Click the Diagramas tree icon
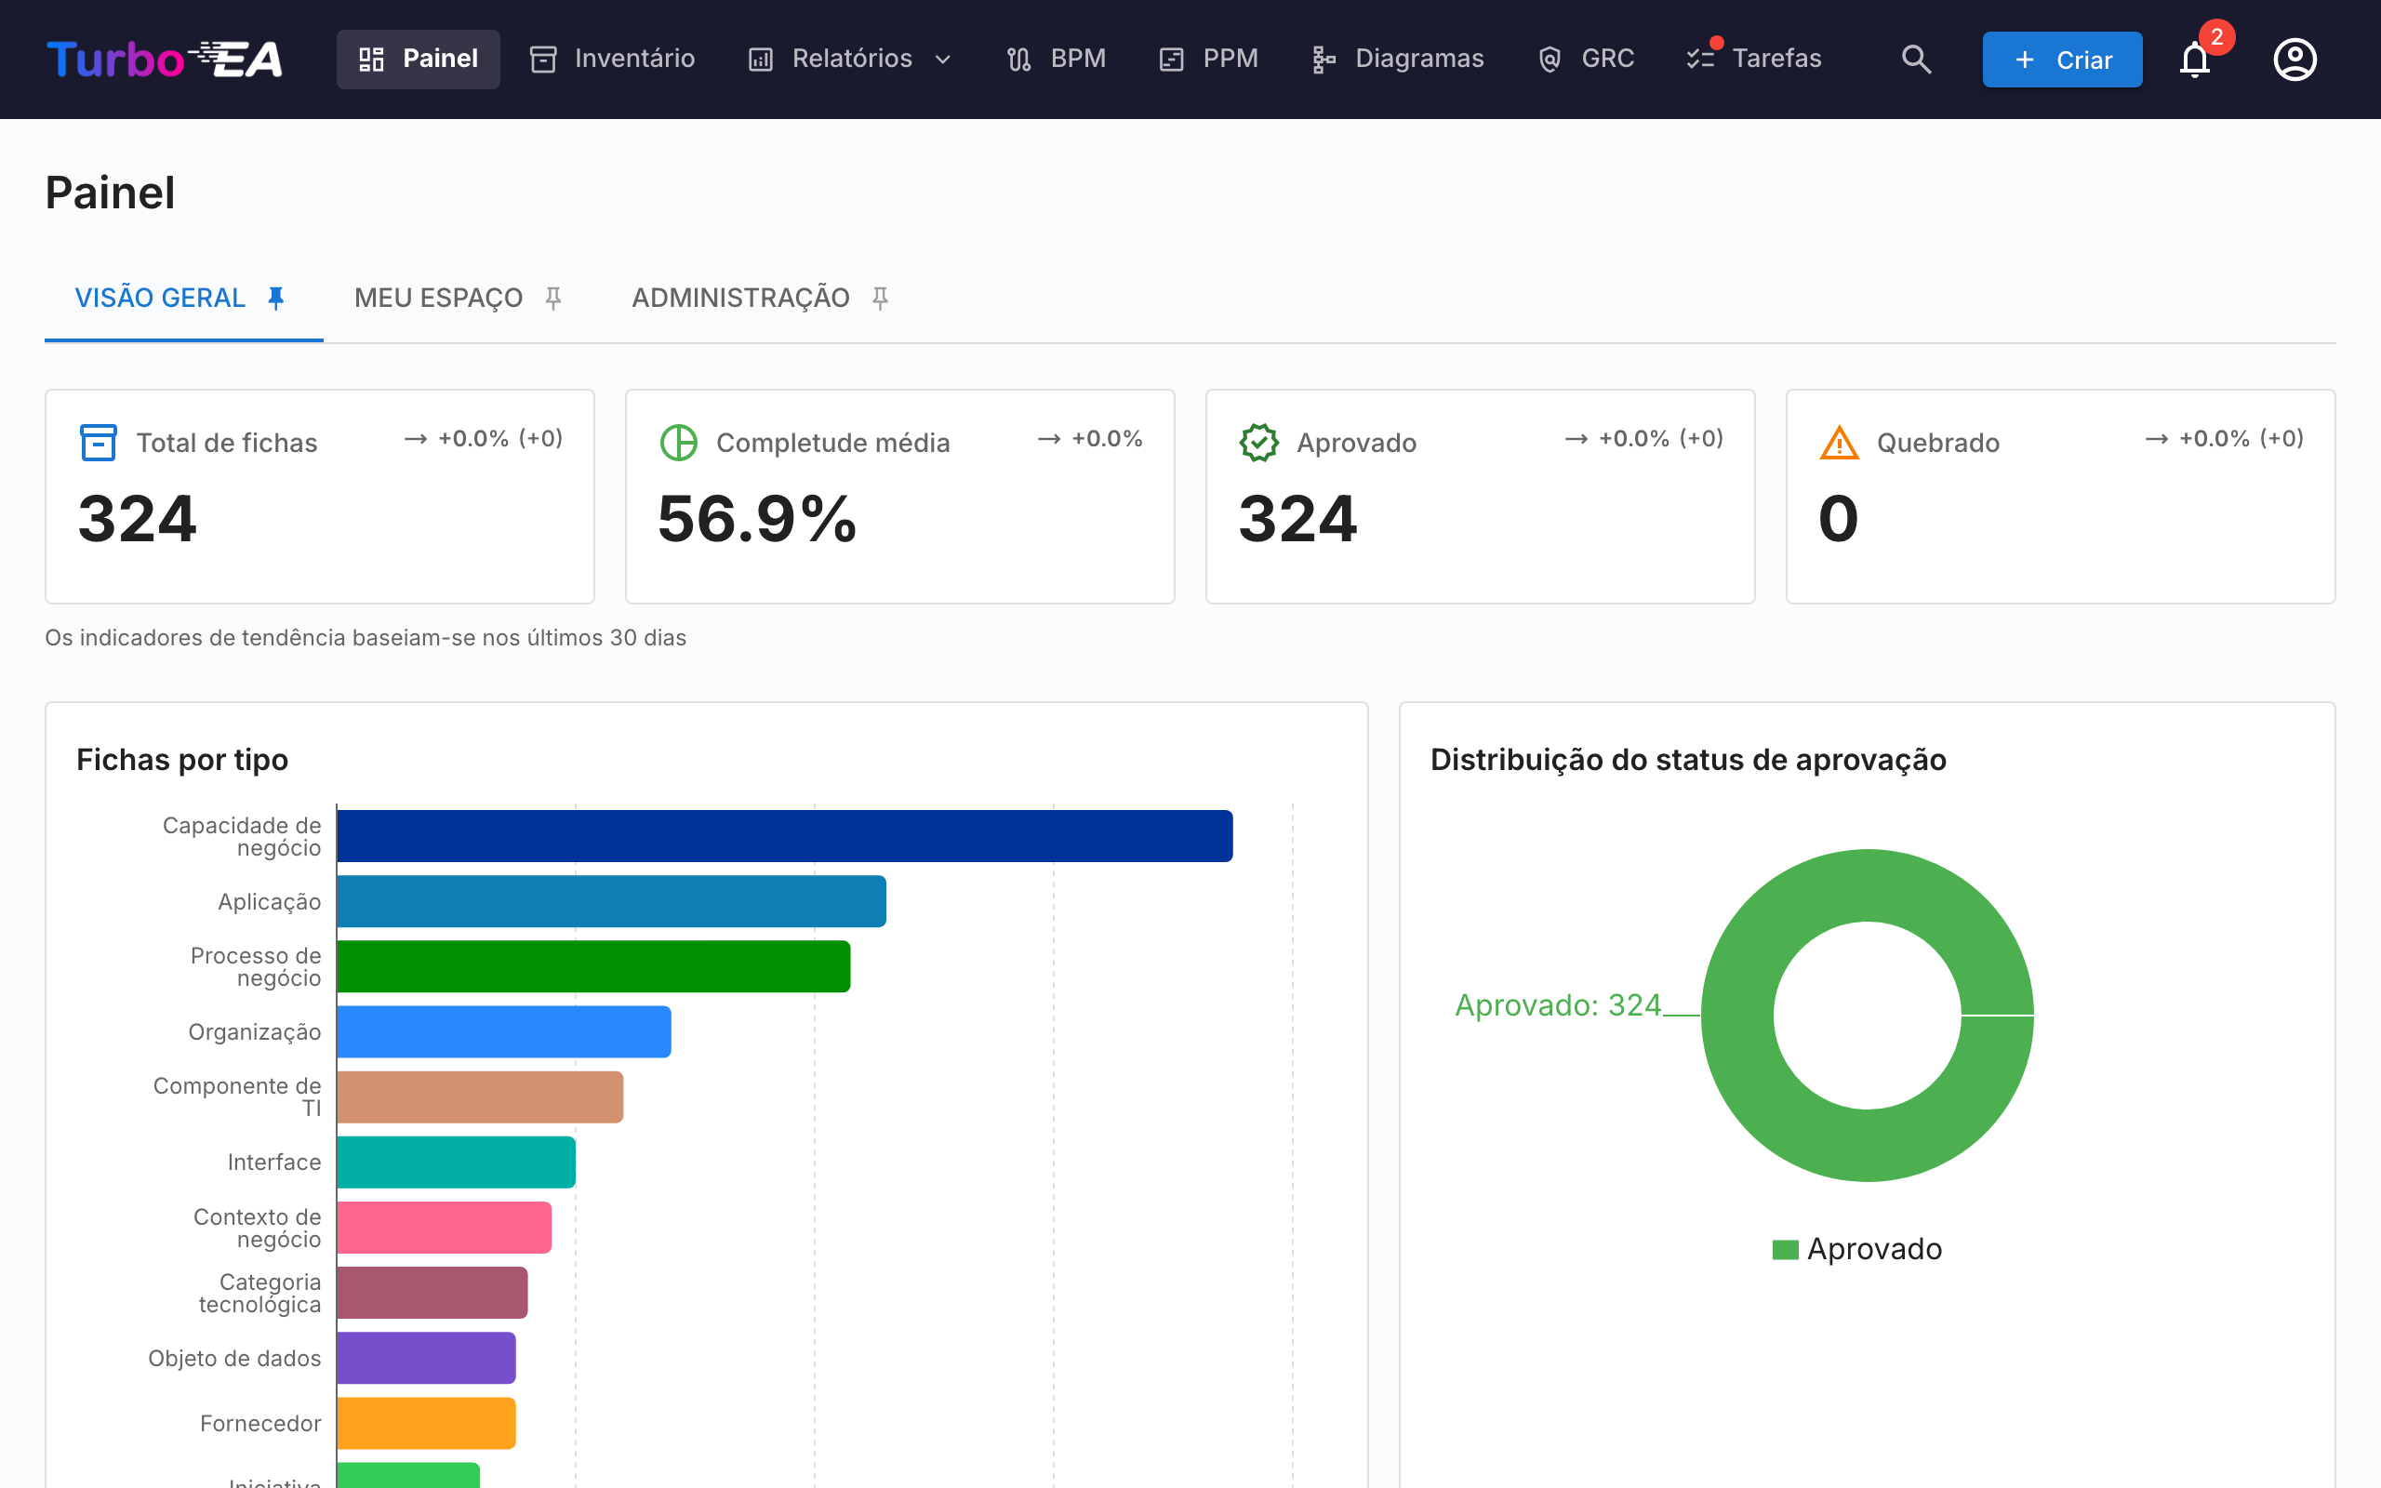Image resolution: width=2381 pixels, height=1488 pixels. (x=1324, y=59)
